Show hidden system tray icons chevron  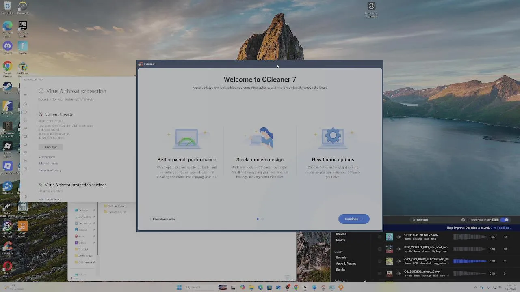tap(476, 287)
